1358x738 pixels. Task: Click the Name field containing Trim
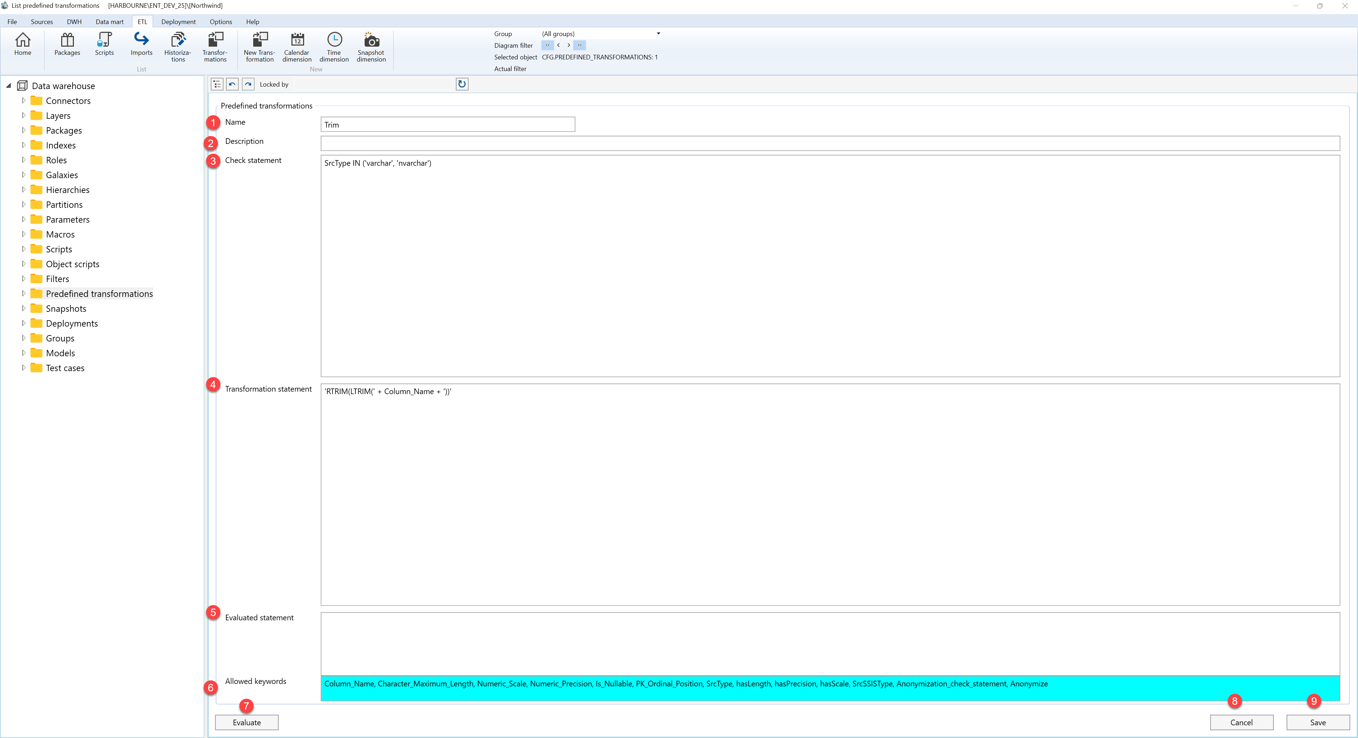point(448,124)
